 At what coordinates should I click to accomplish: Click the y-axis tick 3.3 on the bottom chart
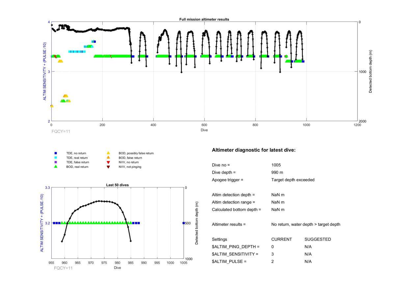[x=47, y=187]
